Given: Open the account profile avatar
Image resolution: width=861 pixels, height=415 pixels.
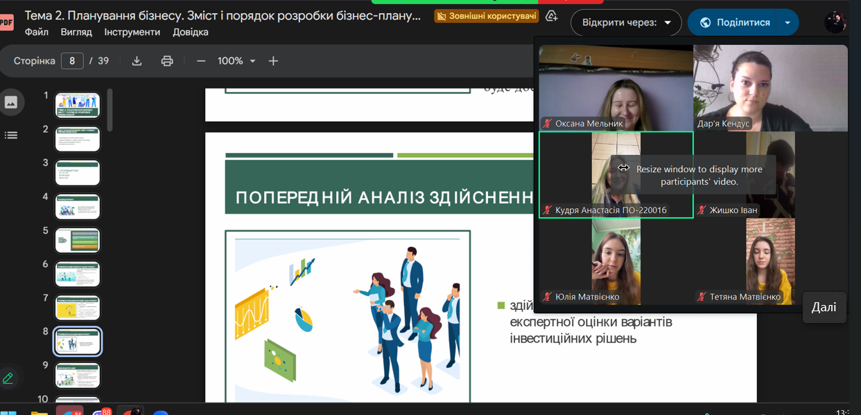Looking at the screenshot, I should pyautogui.click(x=835, y=22).
